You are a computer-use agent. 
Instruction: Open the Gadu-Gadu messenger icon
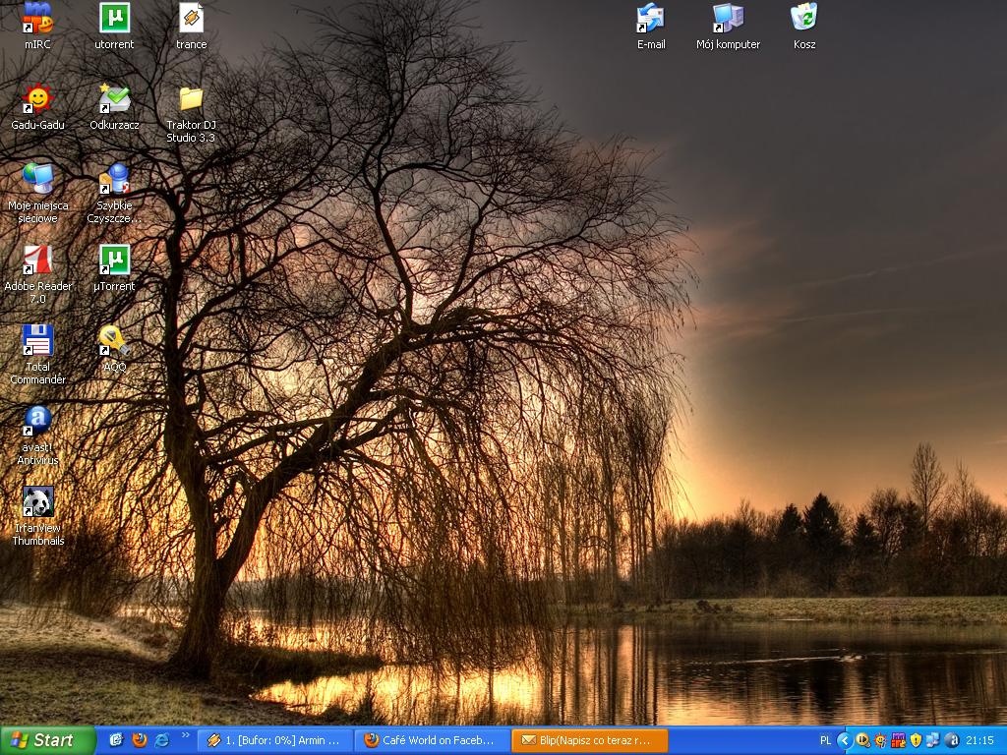click(x=37, y=98)
